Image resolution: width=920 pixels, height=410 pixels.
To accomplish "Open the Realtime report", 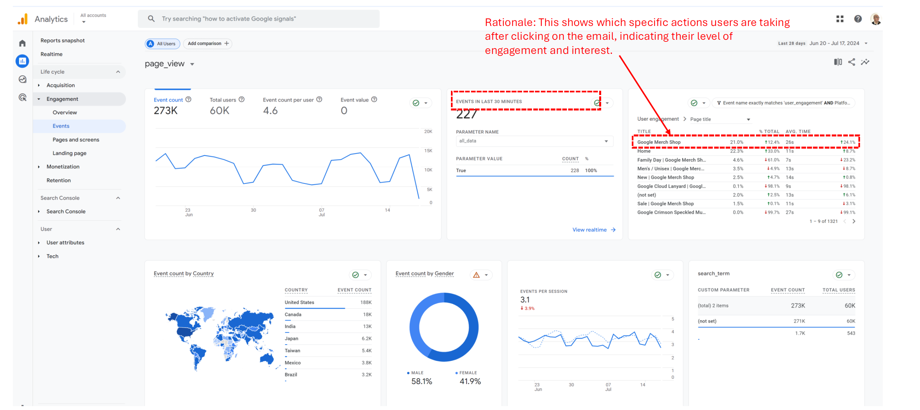I will (x=51, y=54).
